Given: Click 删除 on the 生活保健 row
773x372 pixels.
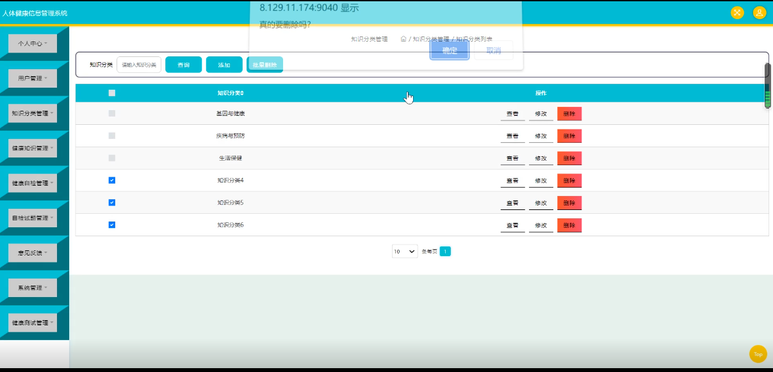Looking at the screenshot, I should 569,158.
